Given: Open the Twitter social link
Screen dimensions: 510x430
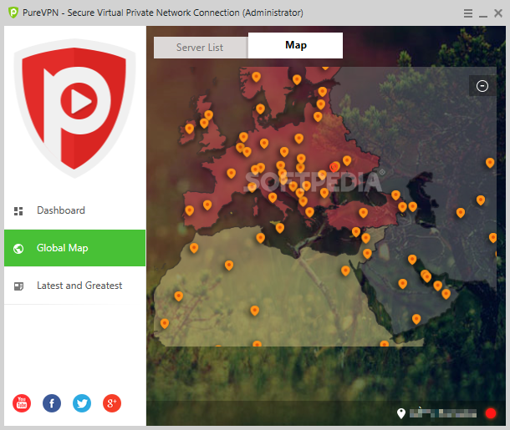Looking at the screenshot, I should pyautogui.click(x=82, y=403).
